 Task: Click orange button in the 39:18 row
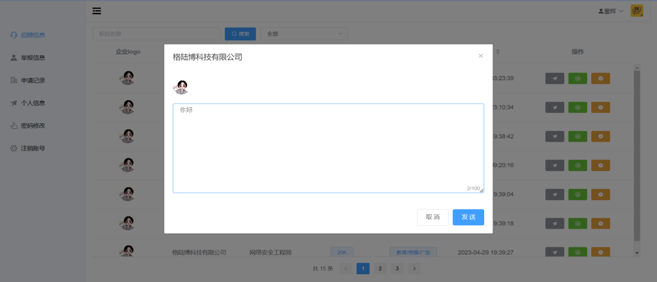(601, 223)
